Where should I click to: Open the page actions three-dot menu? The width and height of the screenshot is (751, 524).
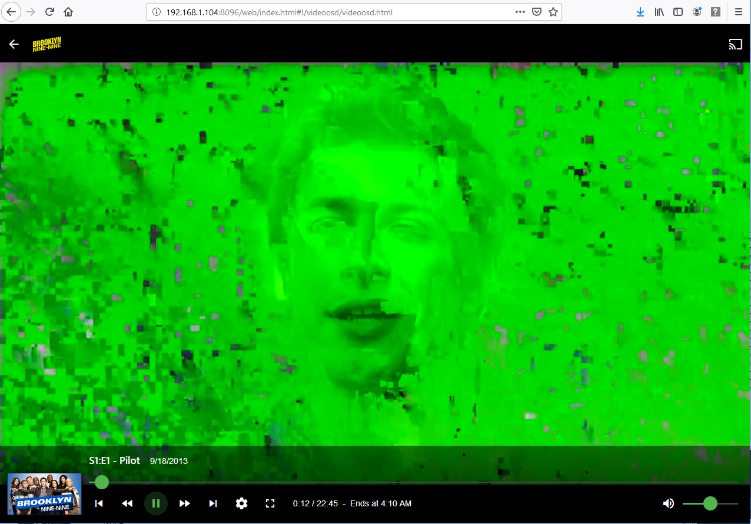(520, 11)
